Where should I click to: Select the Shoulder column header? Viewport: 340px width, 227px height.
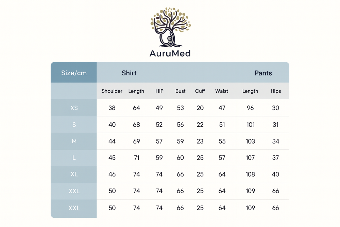click(x=112, y=91)
